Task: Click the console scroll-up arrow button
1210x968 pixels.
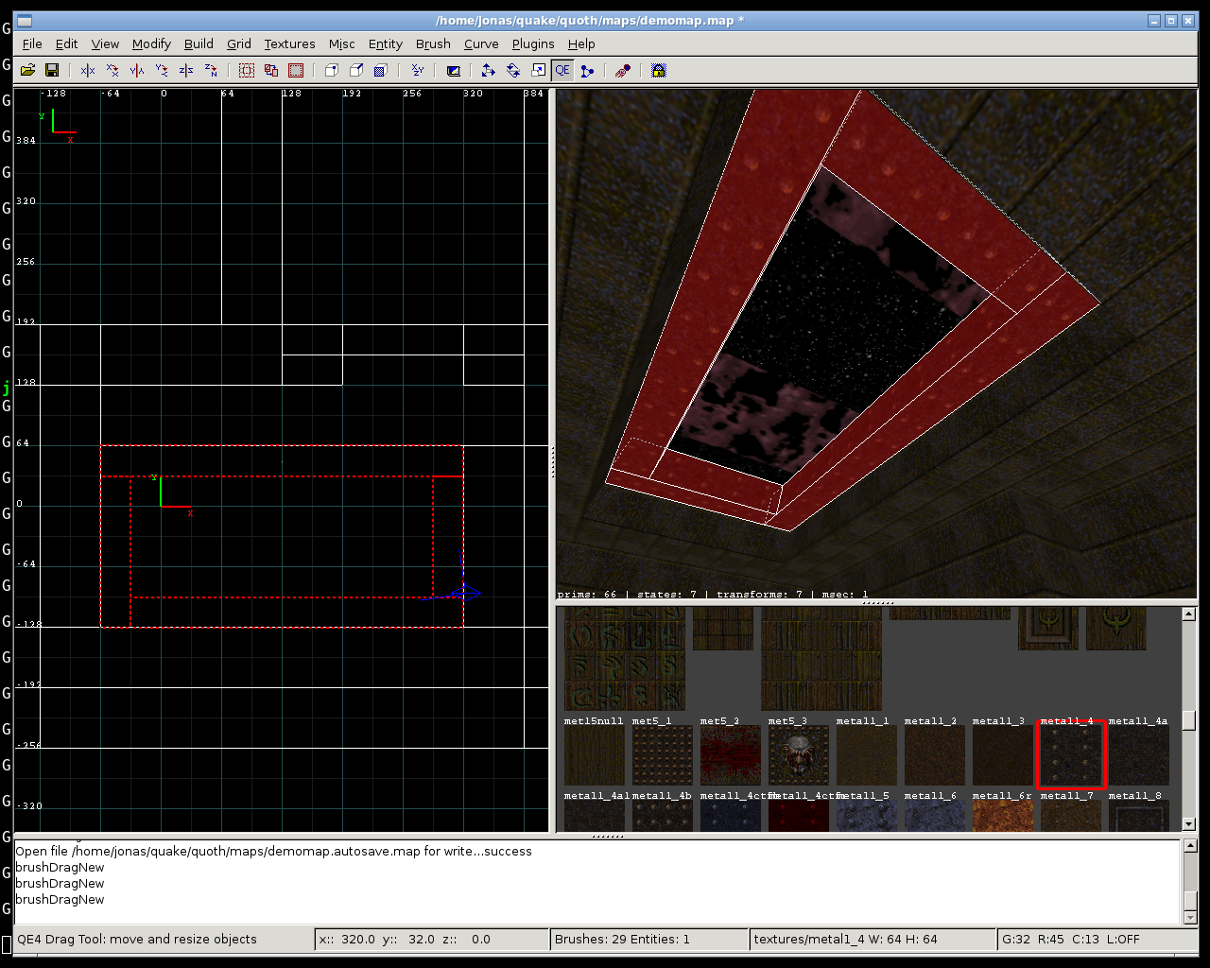Action: point(1190,846)
